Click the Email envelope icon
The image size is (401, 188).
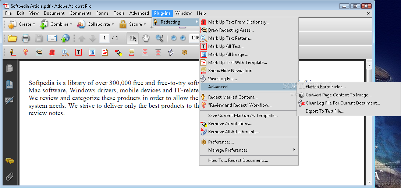(52, 38)
